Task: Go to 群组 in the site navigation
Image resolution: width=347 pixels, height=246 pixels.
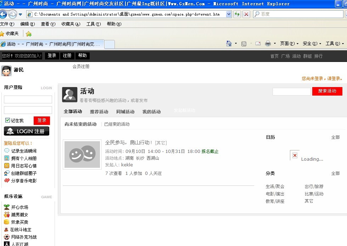Action: tap(307, 56)
